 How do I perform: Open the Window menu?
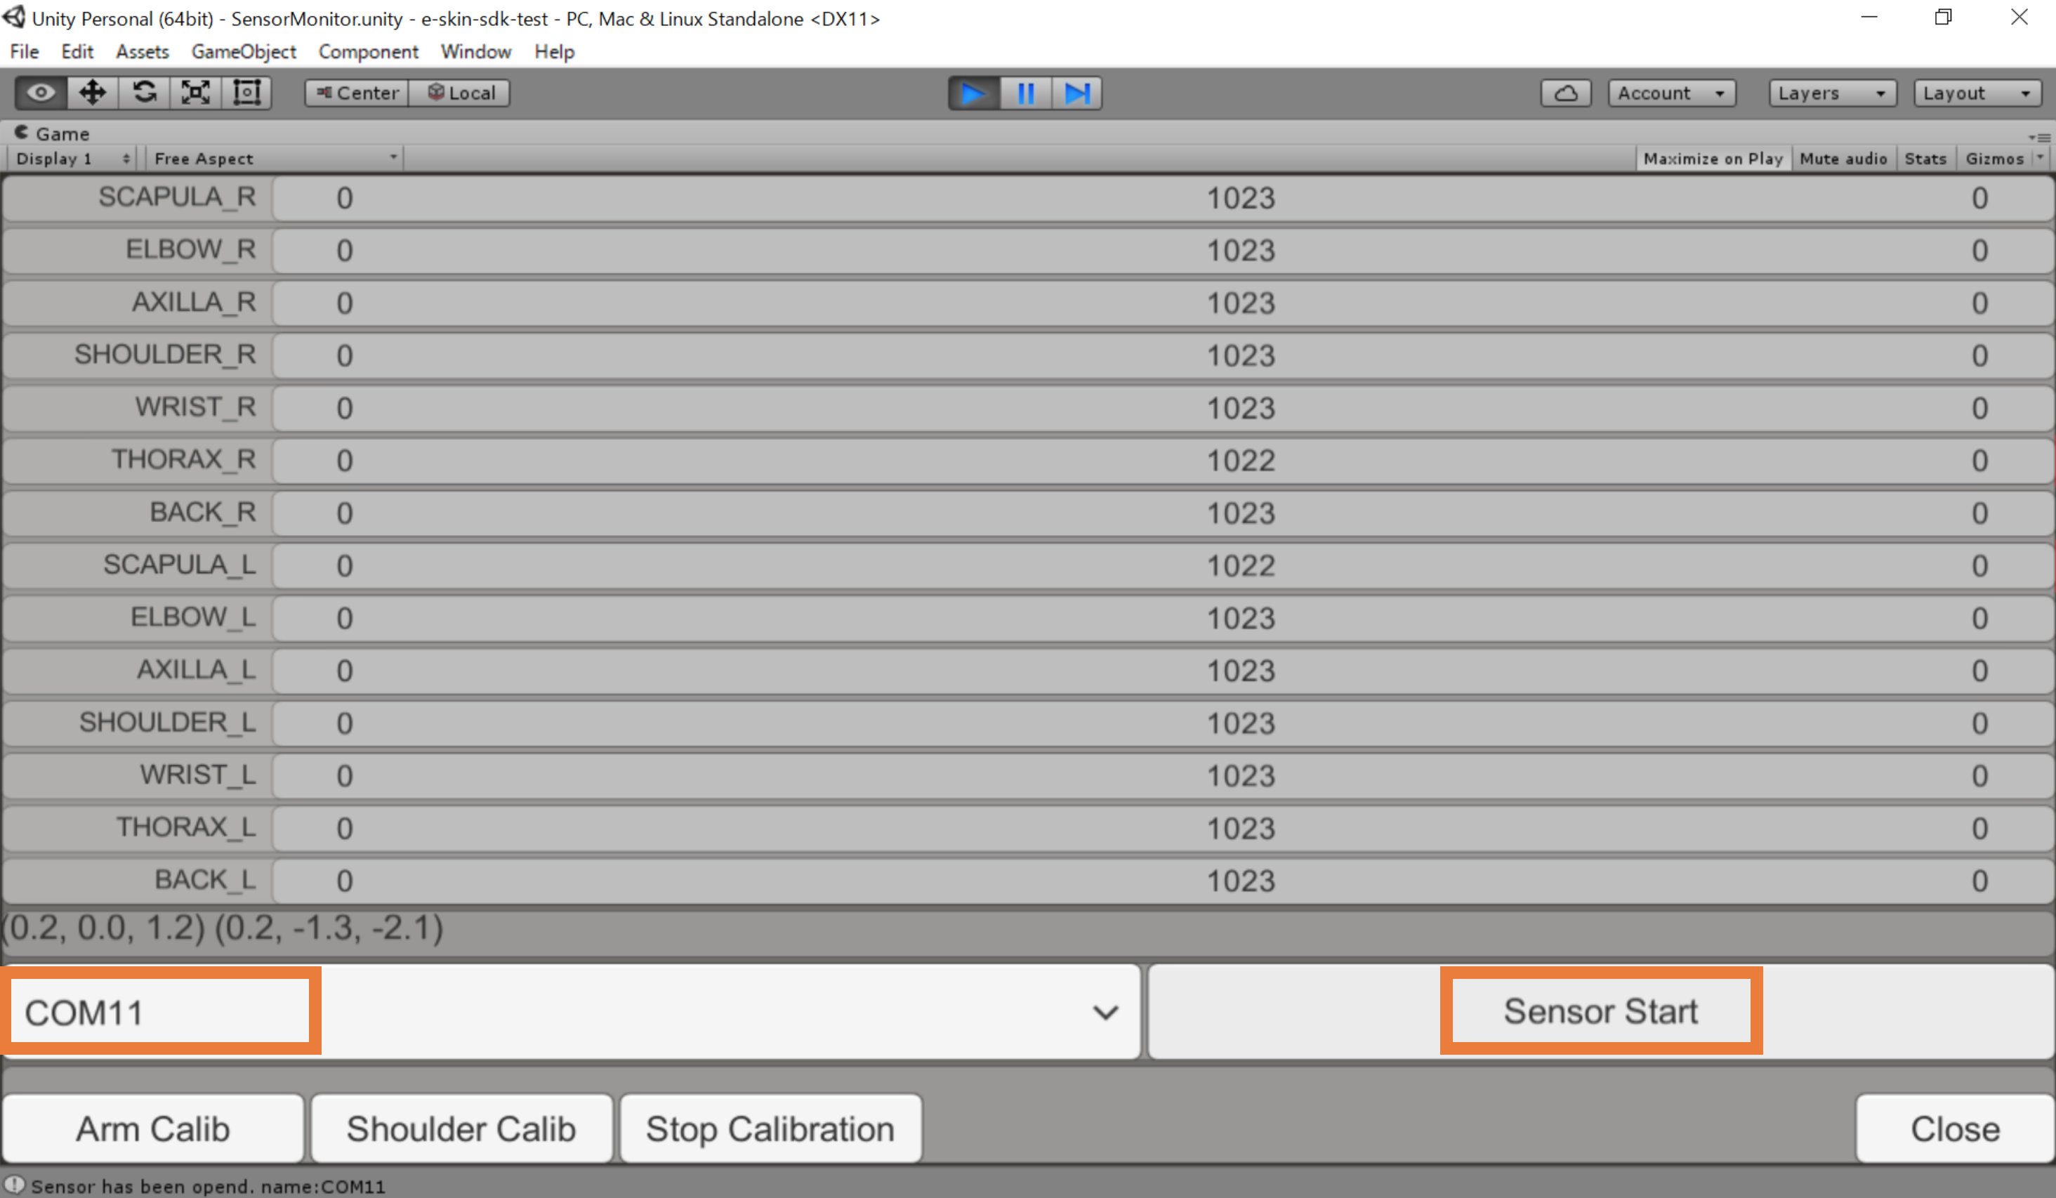[475, 51]
